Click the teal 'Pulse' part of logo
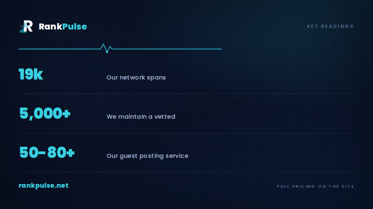The width and height of the screenshot is (373, 209). (x=75, y=26)
